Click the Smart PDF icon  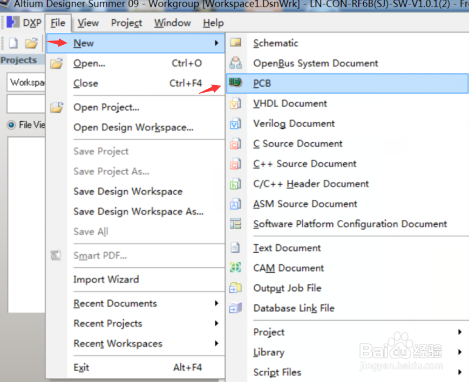coord(56,255)
